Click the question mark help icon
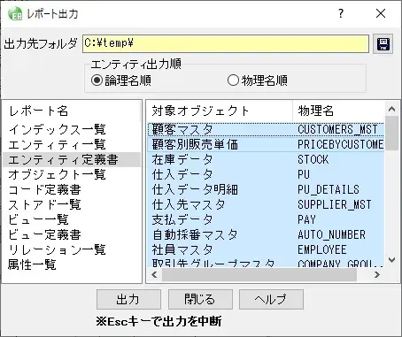The width and height of the screenshot is (402, 337). pyautogui.click(x=341, y=13)
